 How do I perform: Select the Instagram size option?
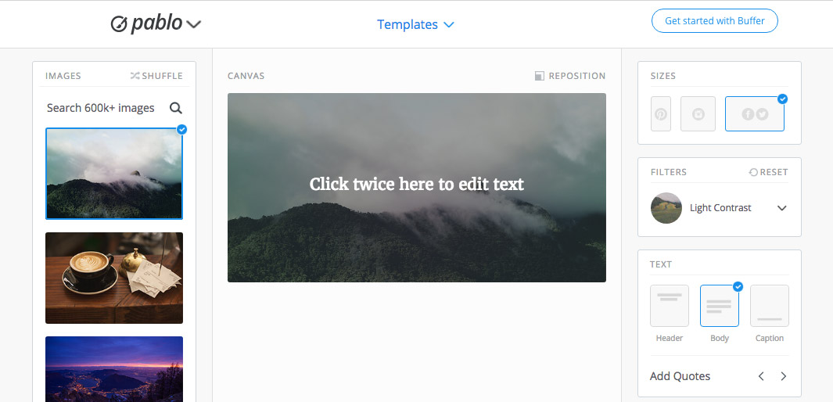[698, 113]
